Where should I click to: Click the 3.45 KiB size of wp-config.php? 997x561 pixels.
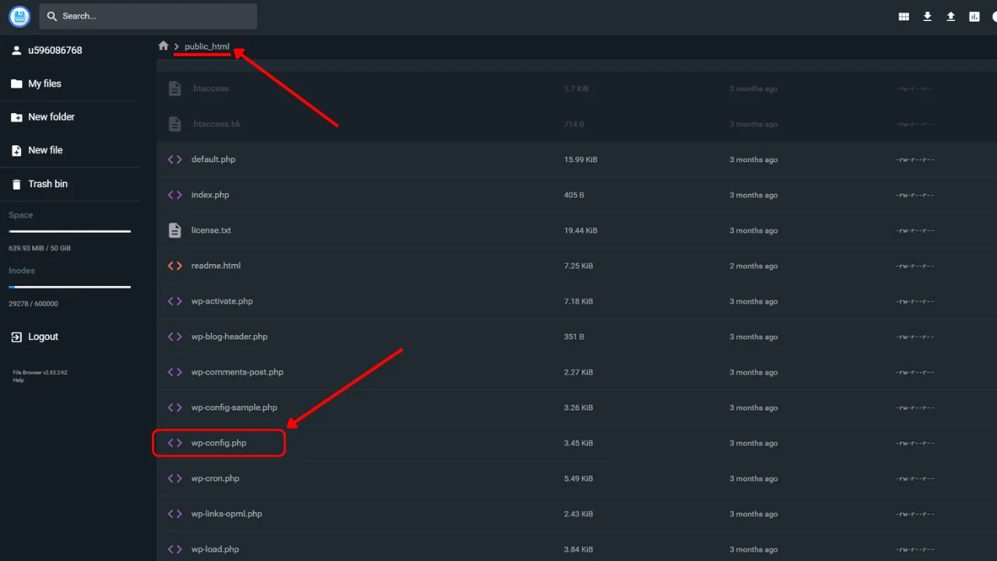click(579, 443)
